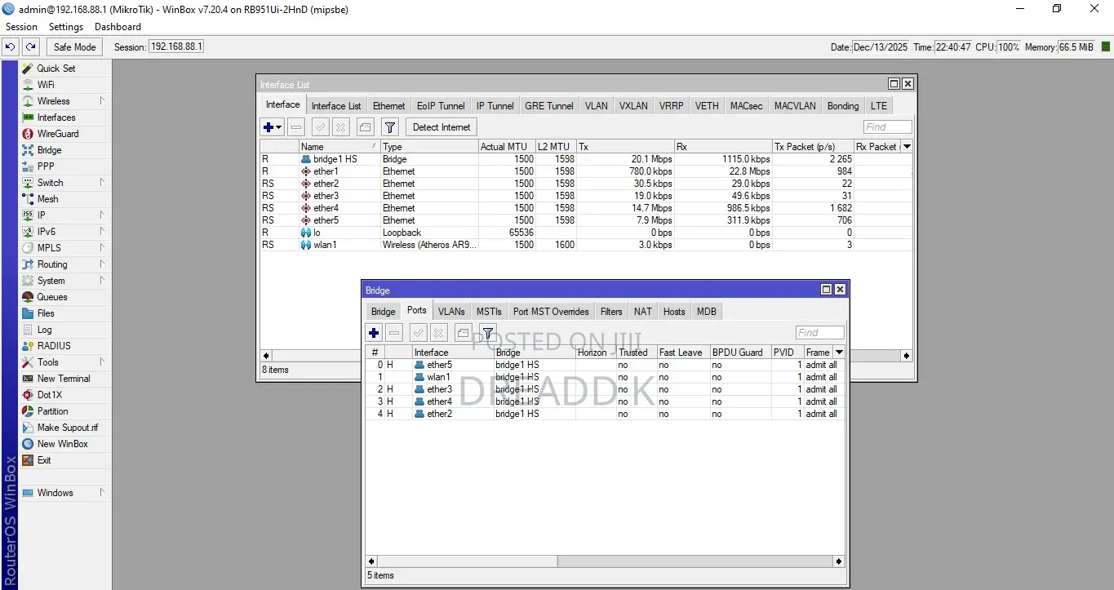Switch to the EoIP Tunnel tab
This screenshot has width=1114, height=590.
point(441,106)
